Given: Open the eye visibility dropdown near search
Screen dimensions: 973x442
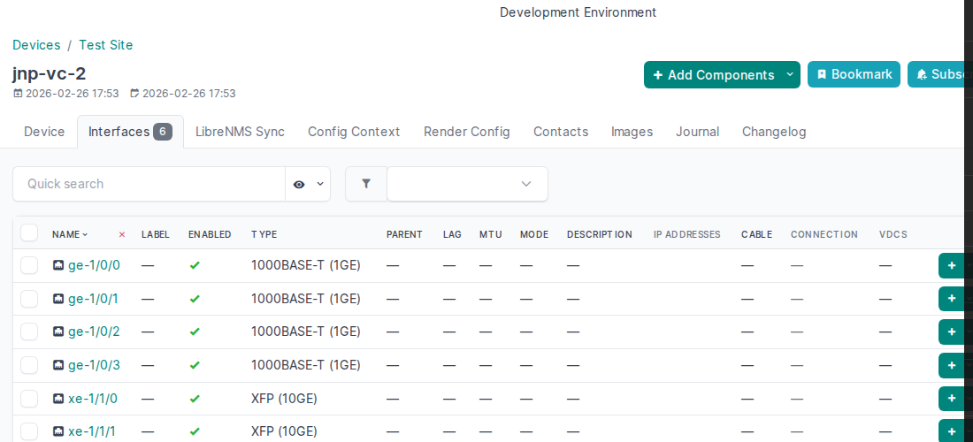Looking at the screenshot, I should click(308, 184).
